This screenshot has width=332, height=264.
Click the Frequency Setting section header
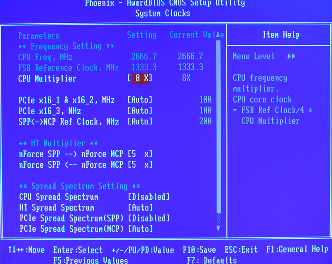[x=66, y=46]
